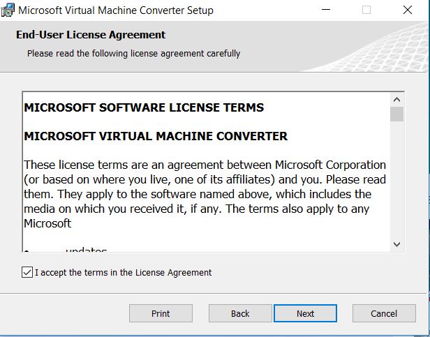Screen dimensions: 430x337
Task: Click the greyed-out maximize button
Action: 366,10
